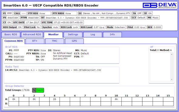Click the DEVA Broadcast logo
This screenshot has height=112, width=179.
coord(160,5)
